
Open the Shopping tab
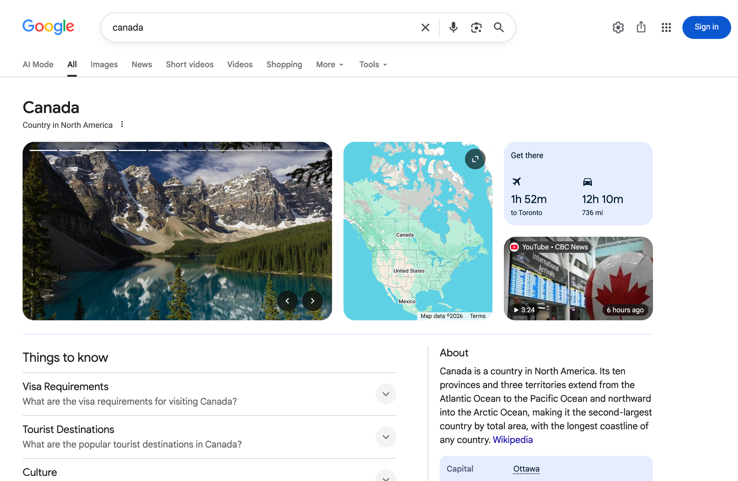point(284,64)
